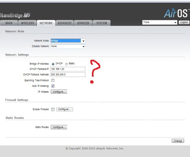Toggle the Auto IP Aliasing checkbox
190x157 pixels.
[x=53, y=86]
